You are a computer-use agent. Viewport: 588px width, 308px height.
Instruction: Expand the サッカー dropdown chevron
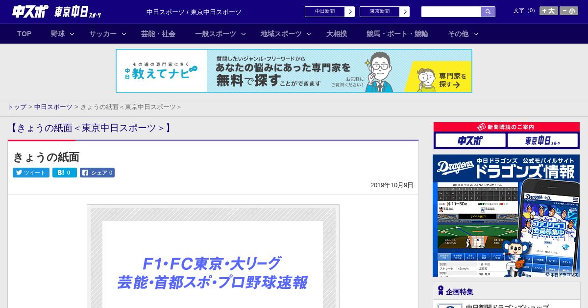[124, 34]
